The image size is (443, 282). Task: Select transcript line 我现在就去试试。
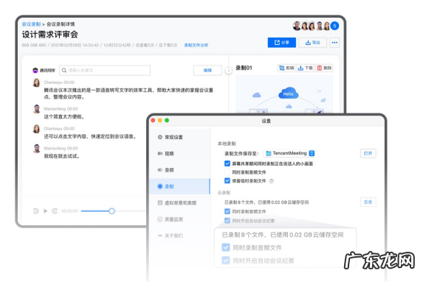pyautogui.click(x=61, y=156)
